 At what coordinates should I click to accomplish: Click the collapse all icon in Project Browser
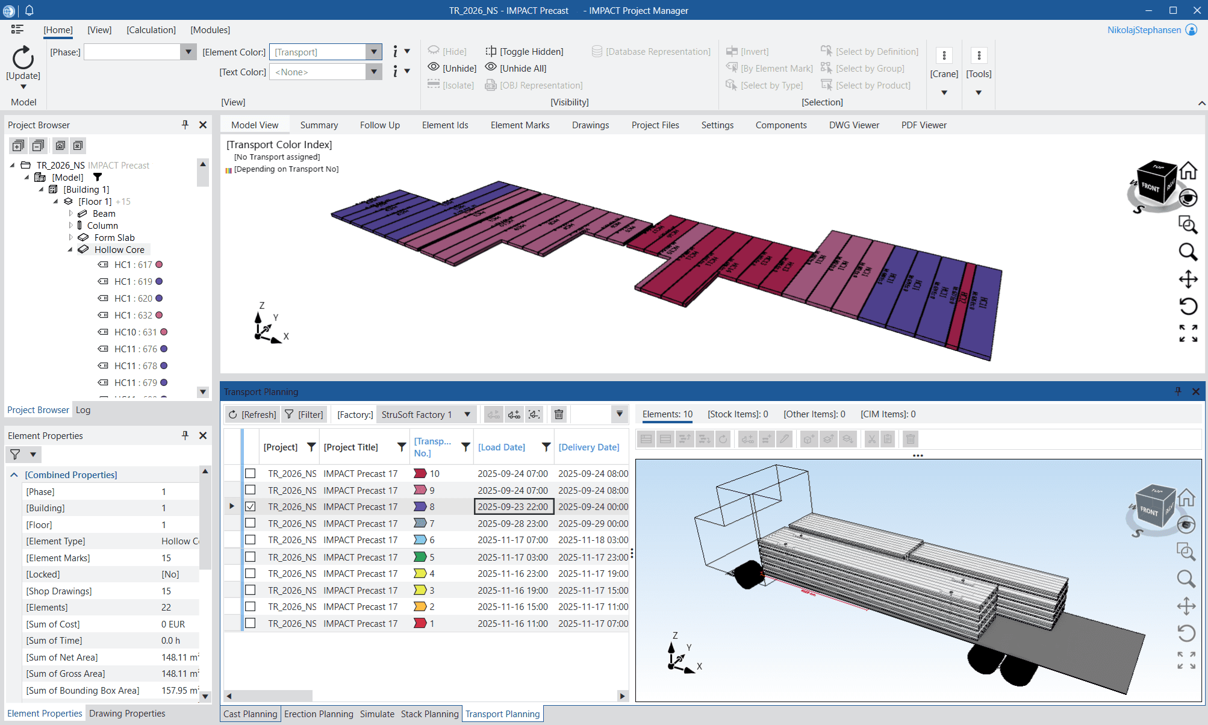(38, 146)
